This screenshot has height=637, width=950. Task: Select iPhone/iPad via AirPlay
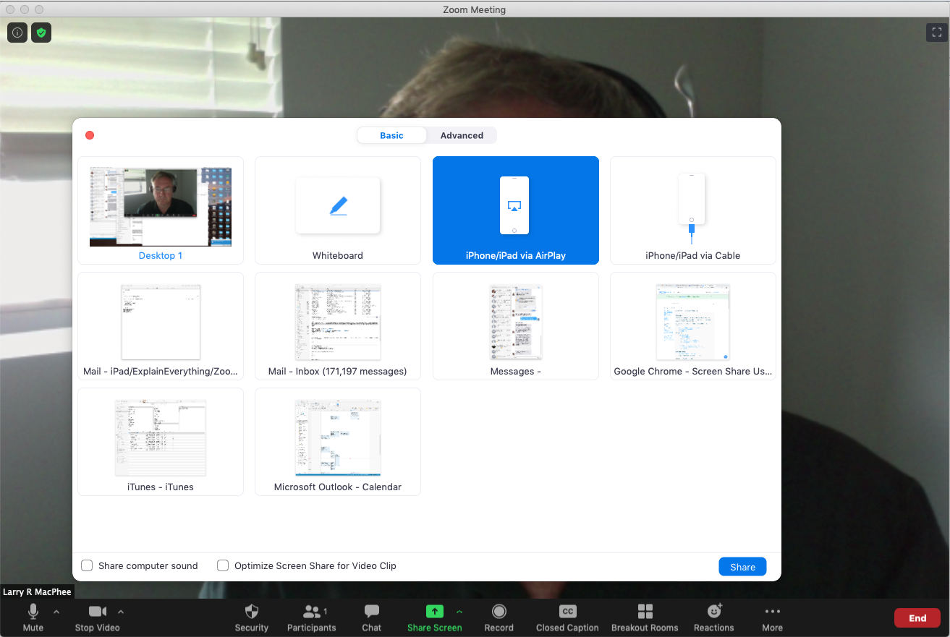[x=516, y=210]
